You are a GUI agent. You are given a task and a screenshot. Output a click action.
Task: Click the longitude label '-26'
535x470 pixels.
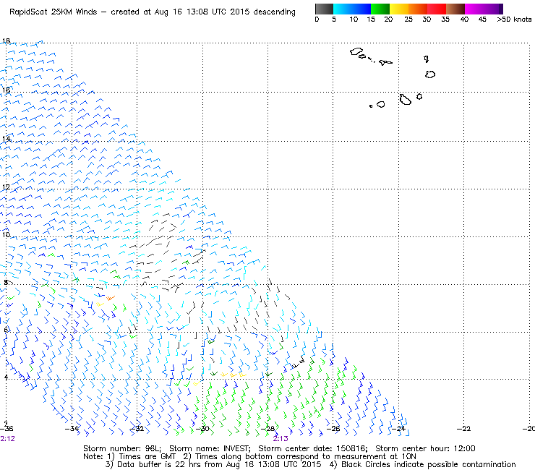(x=333, y=429)
